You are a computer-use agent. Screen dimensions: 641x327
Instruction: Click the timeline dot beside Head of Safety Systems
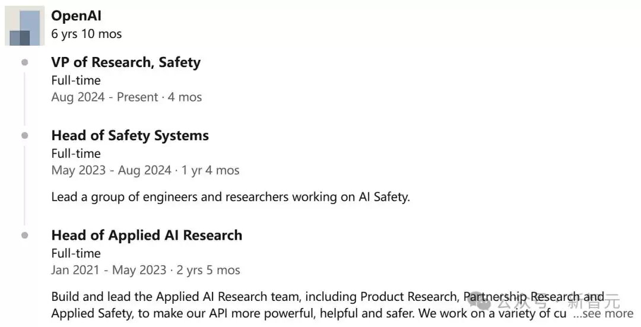tap(25, 135)
